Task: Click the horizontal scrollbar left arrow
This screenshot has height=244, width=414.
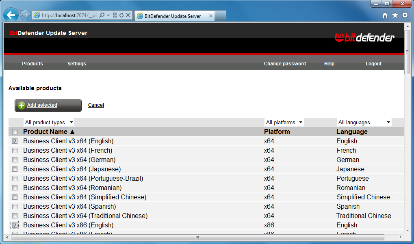Action: coord(7,237)
